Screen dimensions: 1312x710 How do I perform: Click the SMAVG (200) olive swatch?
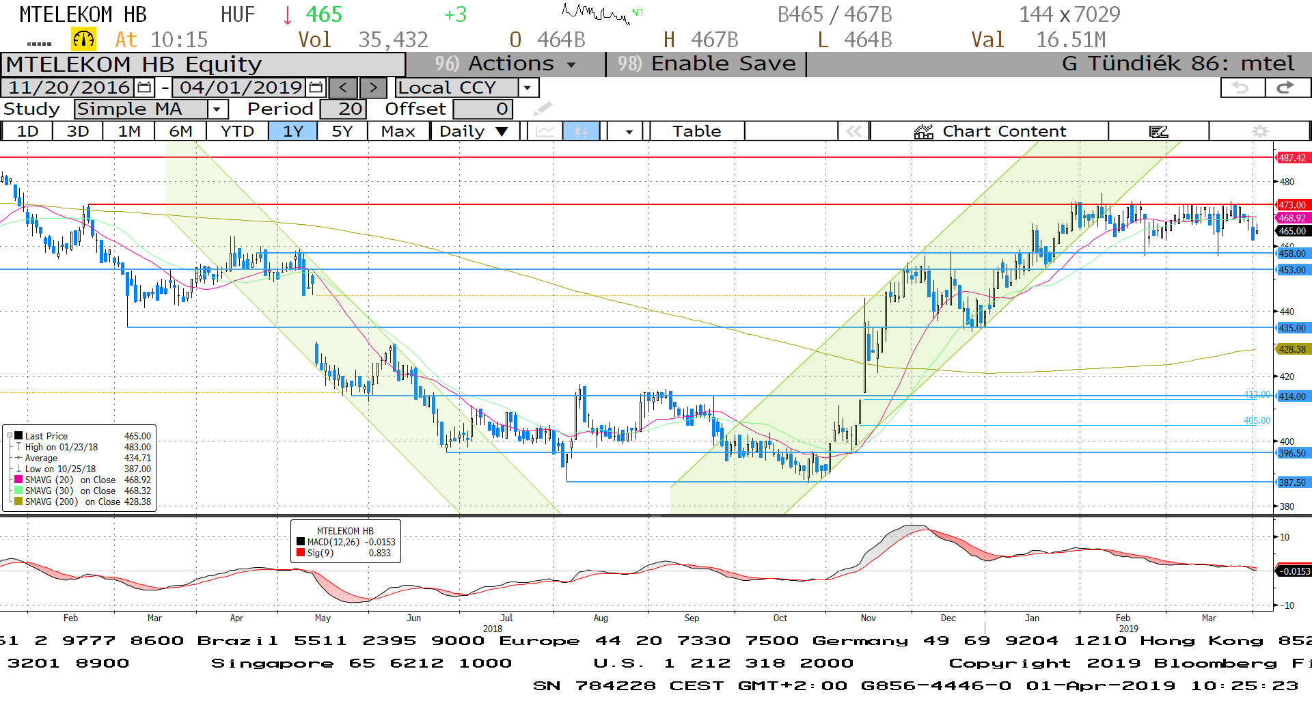pos(19,502)
